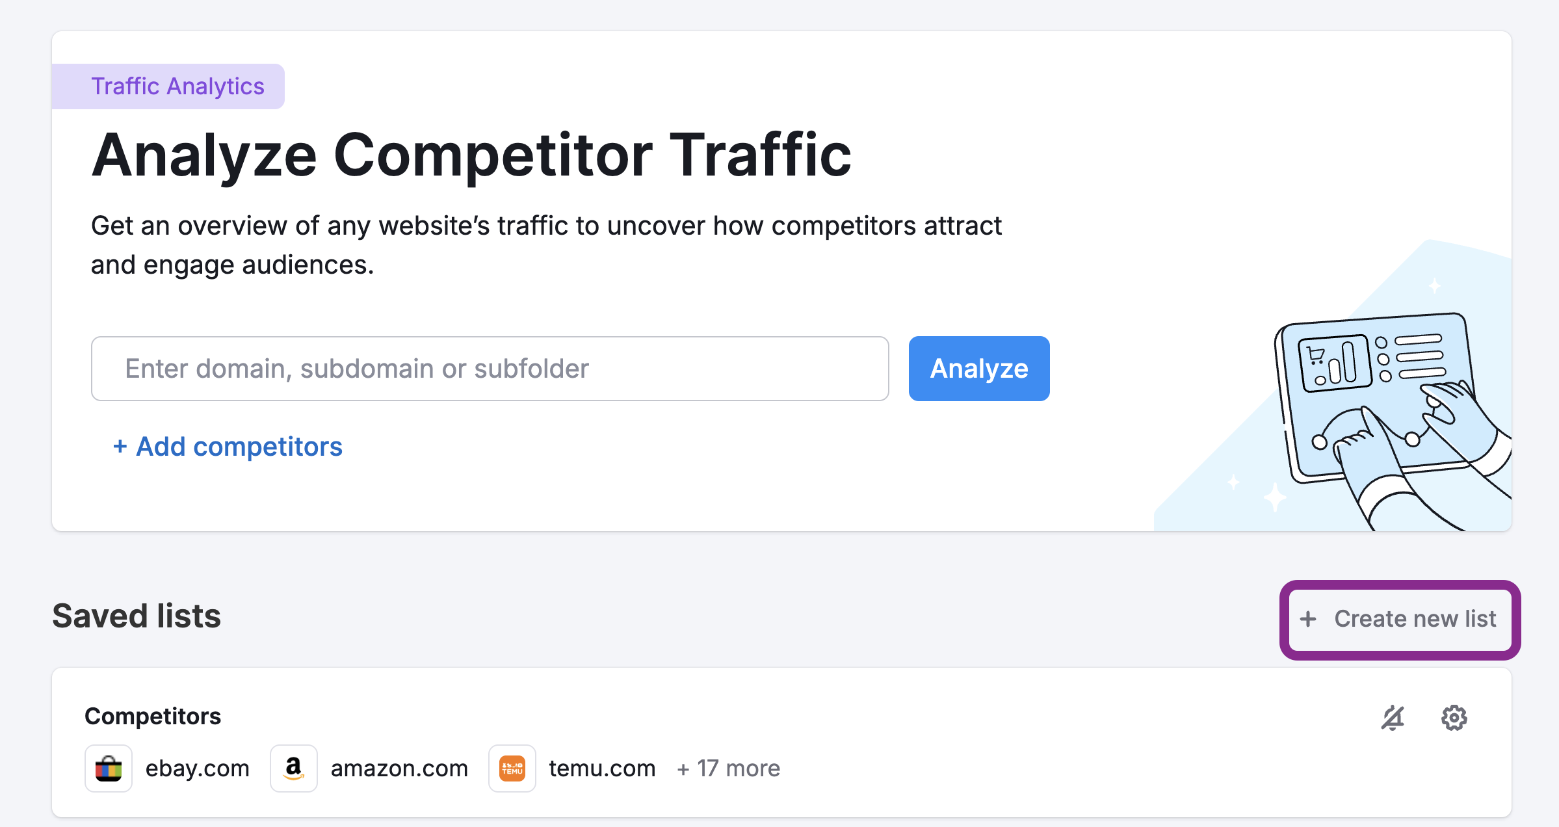
Task: Click the Saved lists heading
Action: coord(137,616)
